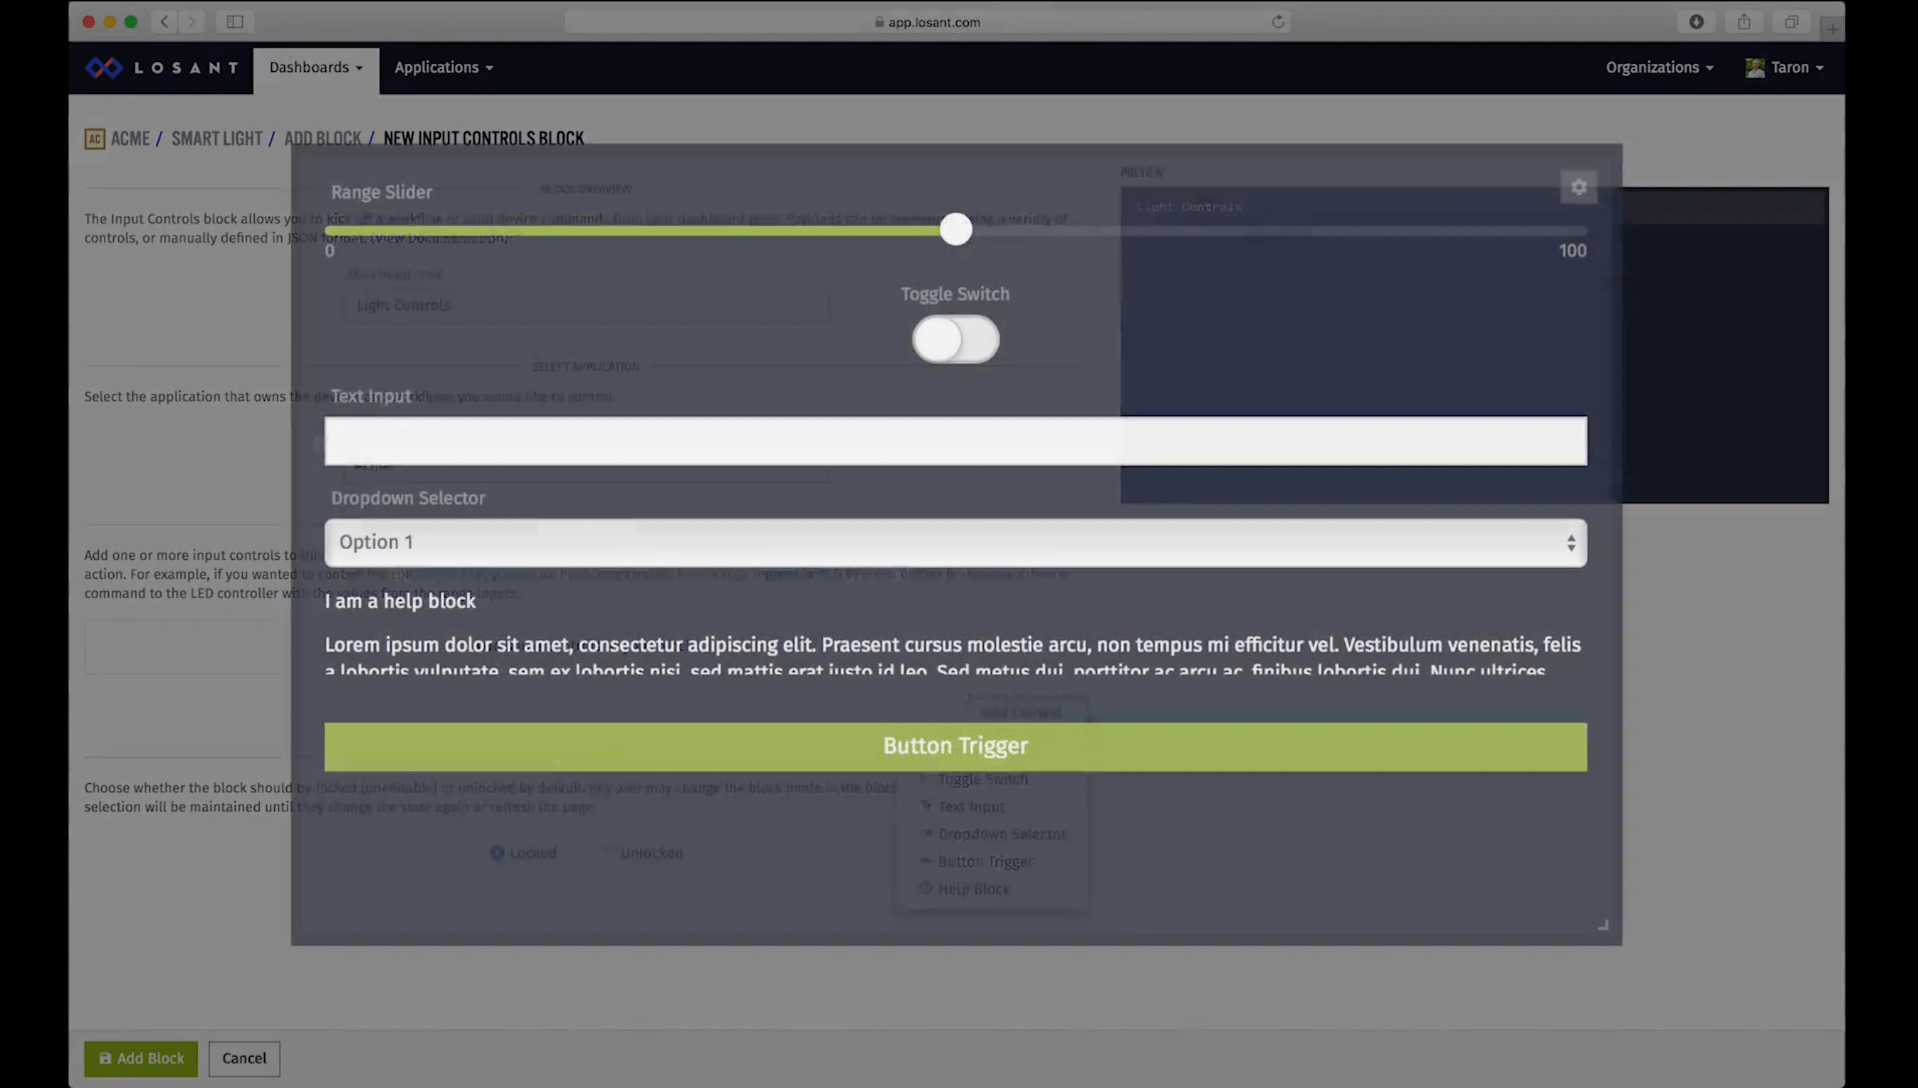The height and width of the screenshot is (1088, 1918).
Task: Show all Safari tabs overview
Action: [1792, 21]
